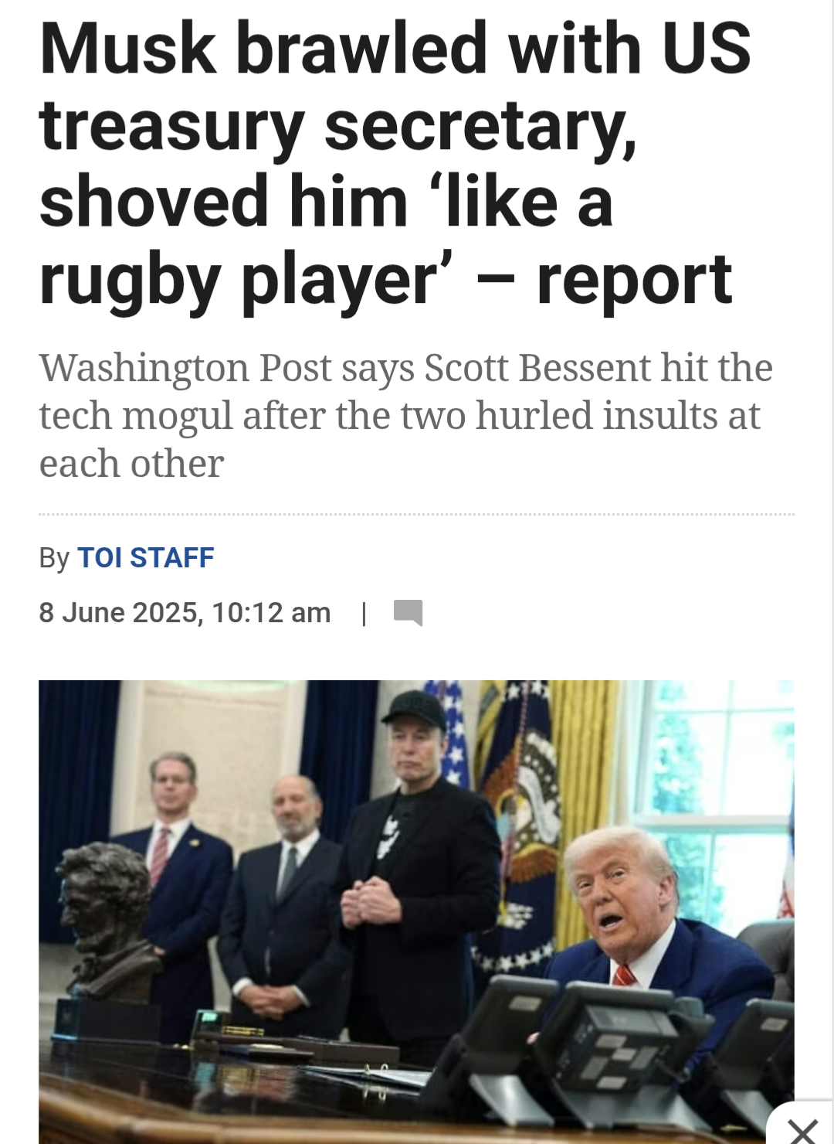This screenshot has height=1144, width=834.
Task: Tap the article headline about Musk brawl
Action: pyautogui.click(x=395, y=163)
